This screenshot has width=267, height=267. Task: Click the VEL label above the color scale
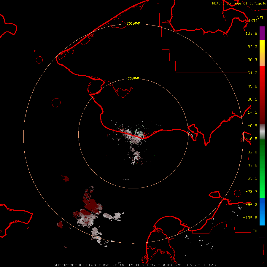pos(260,18)
